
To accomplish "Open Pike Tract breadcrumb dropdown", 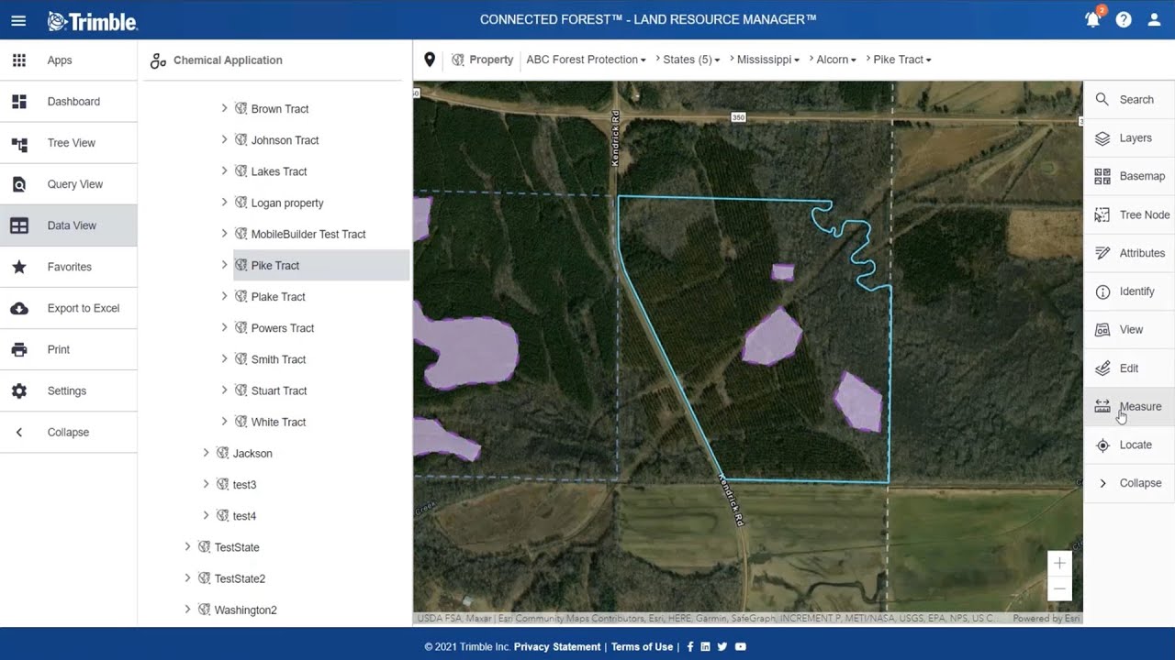I will tap(902, 60).
